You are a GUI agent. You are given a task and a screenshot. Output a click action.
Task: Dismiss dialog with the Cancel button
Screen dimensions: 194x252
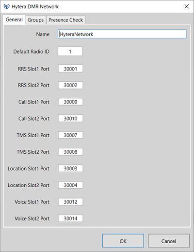tap(169, 241)
